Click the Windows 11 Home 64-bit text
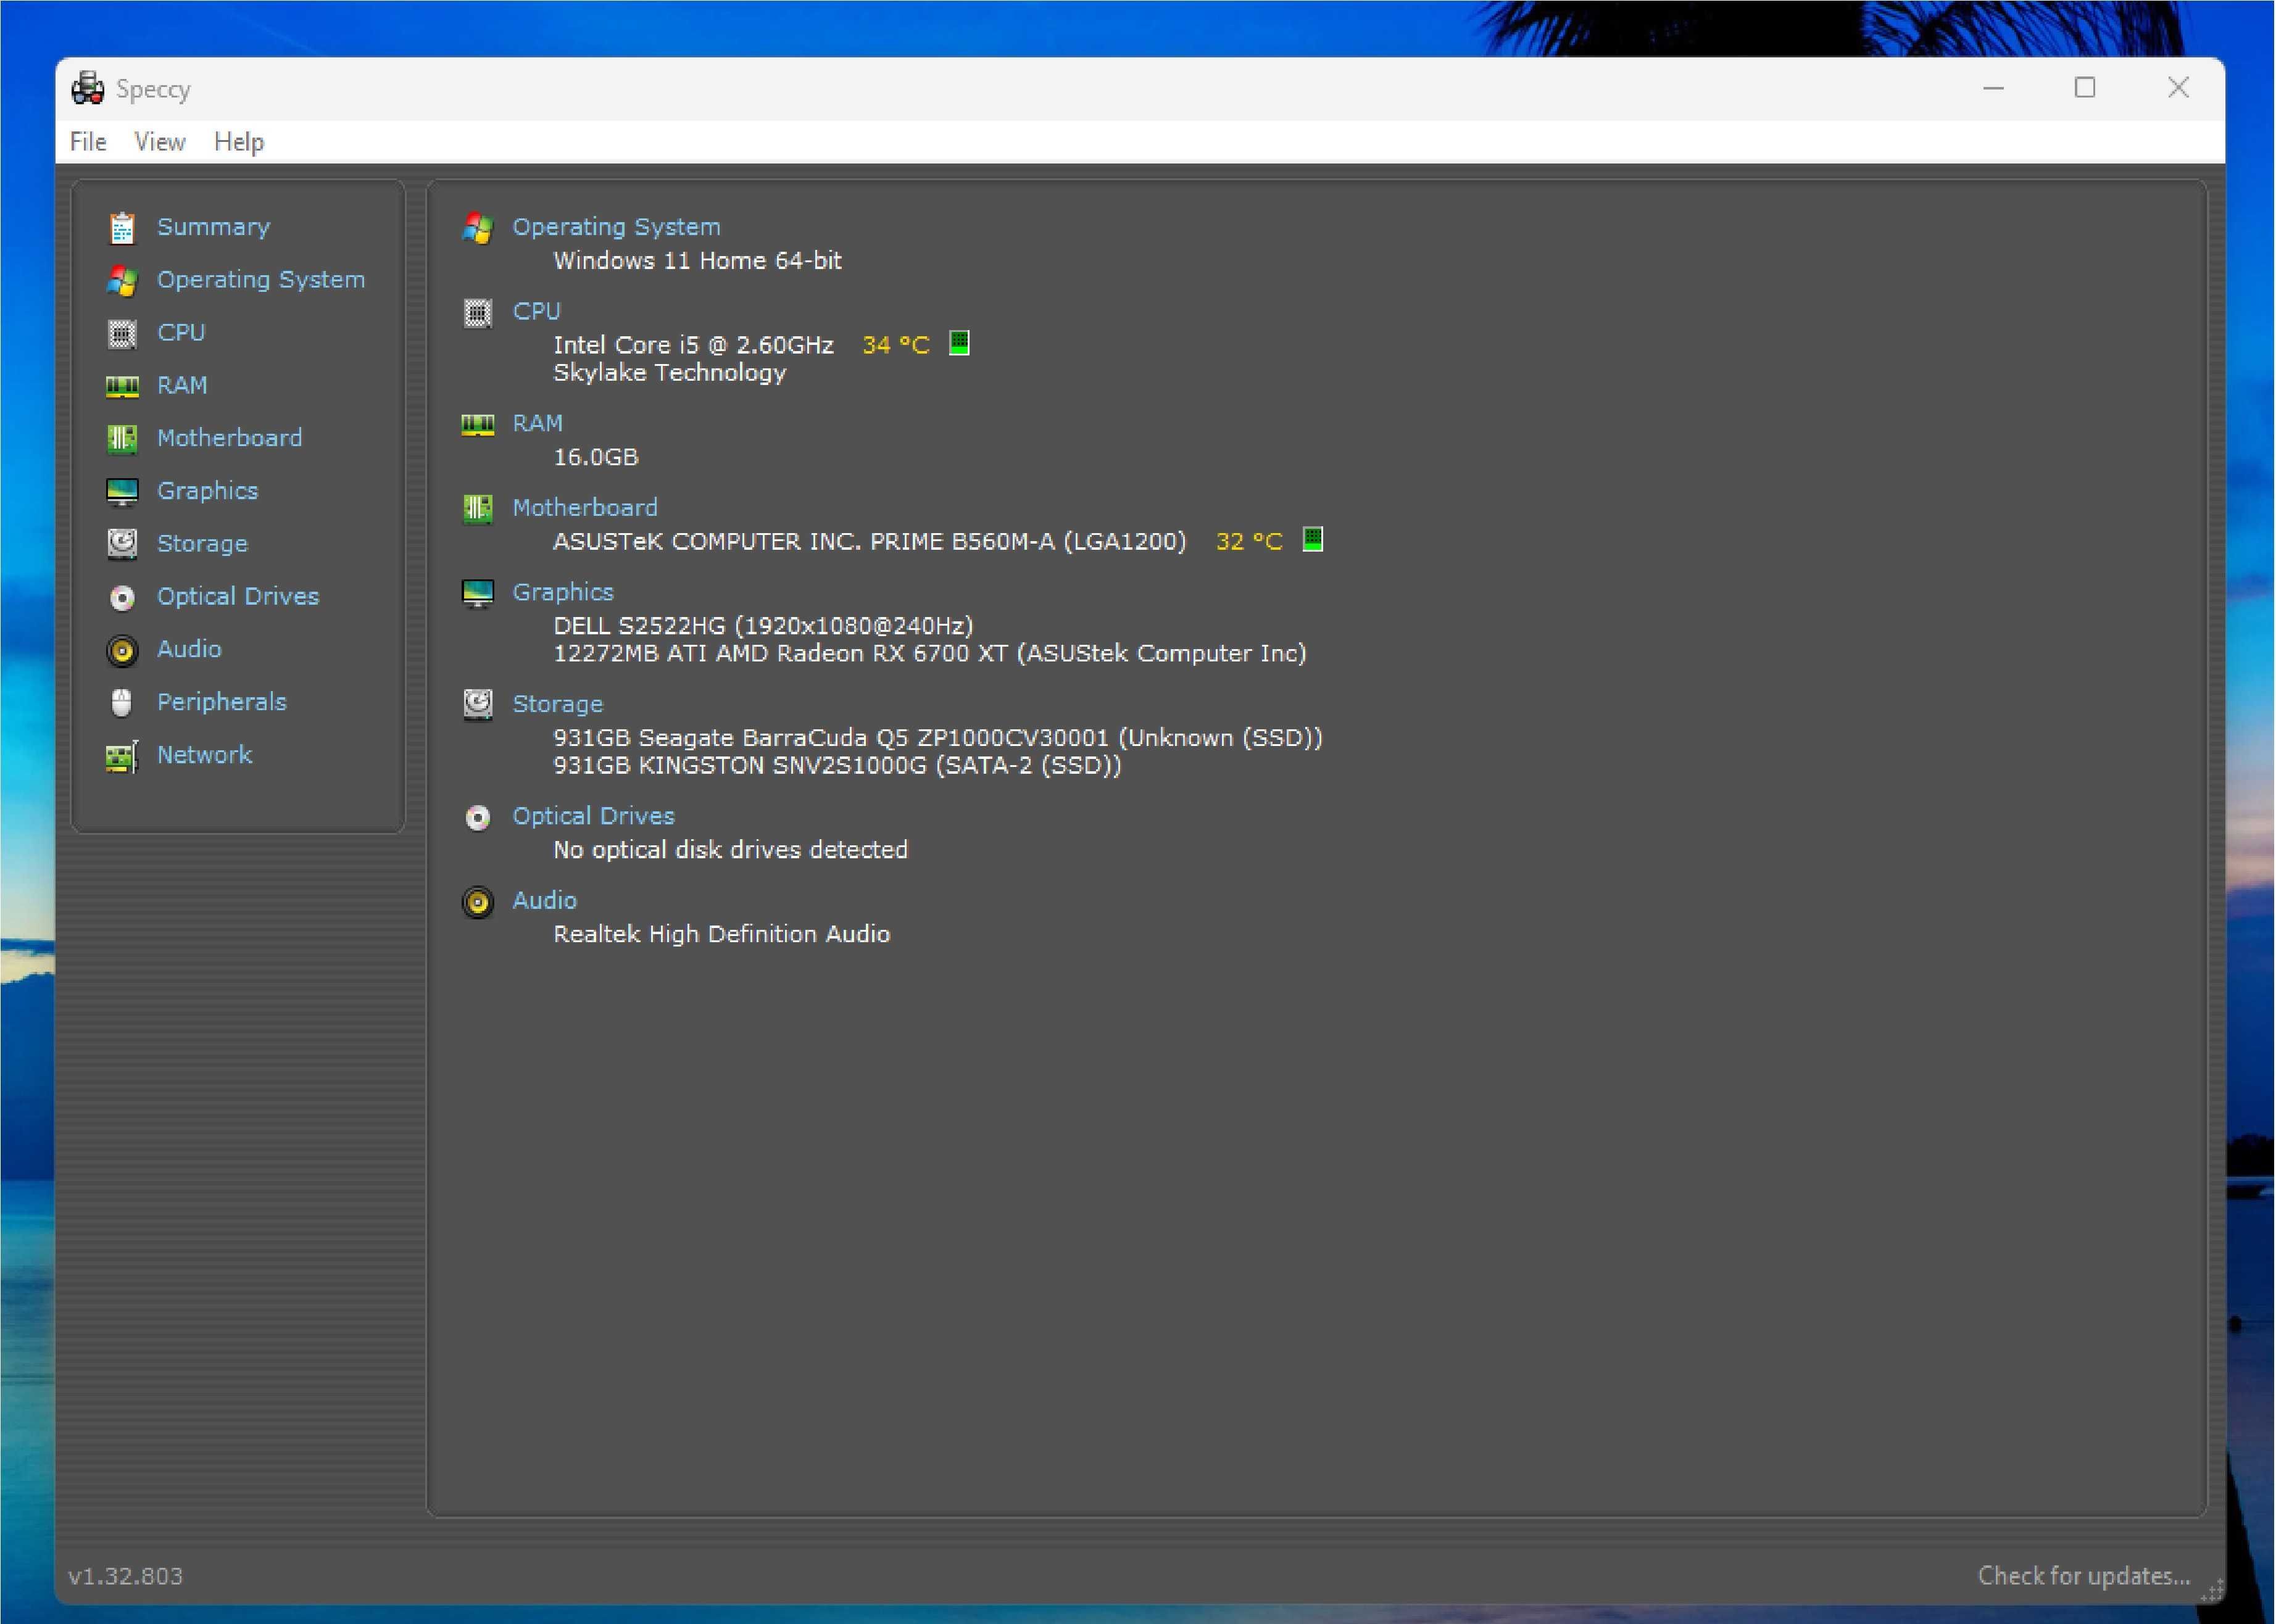 [697, 261]
